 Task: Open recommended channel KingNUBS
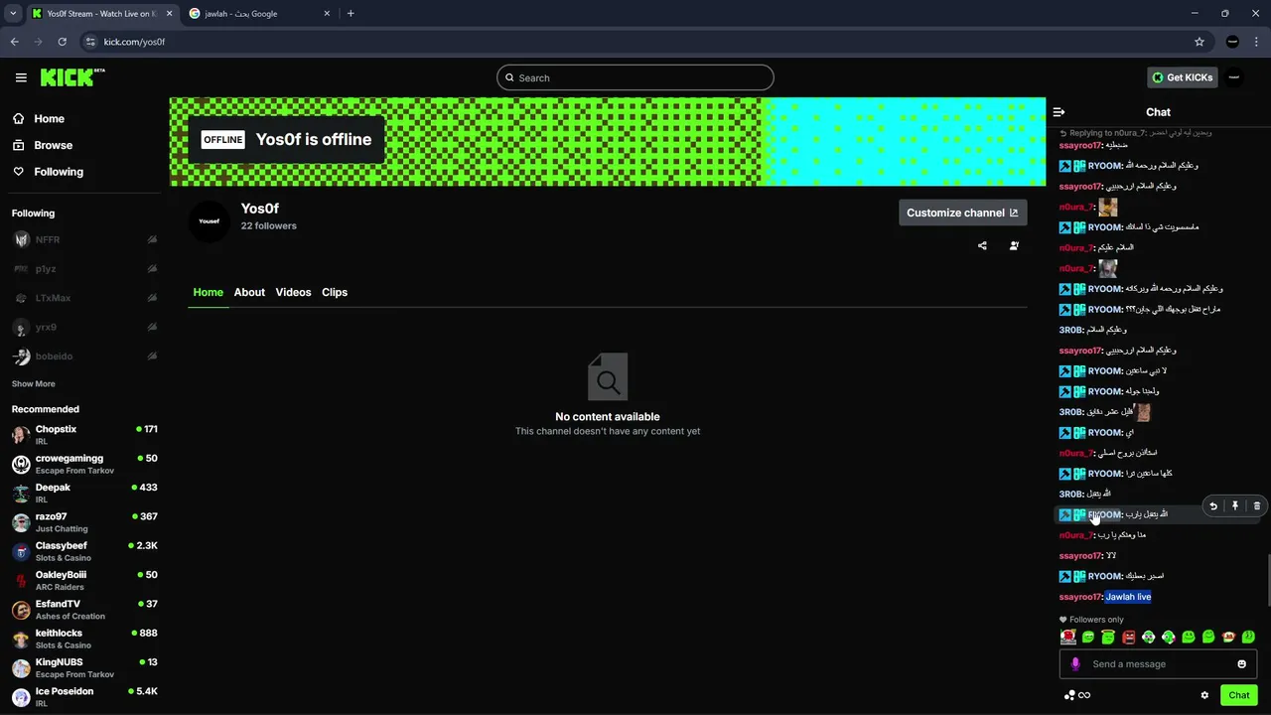(x=84, y=667)
